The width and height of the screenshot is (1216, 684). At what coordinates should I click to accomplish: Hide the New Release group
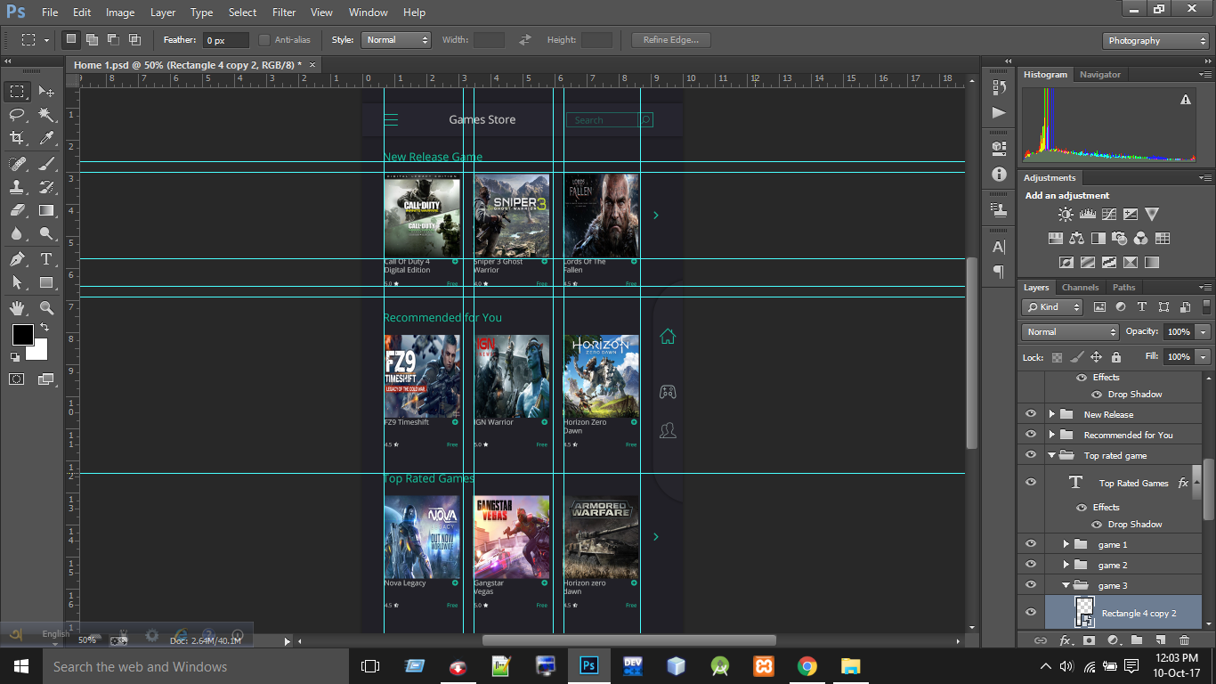click(1031, 414)
